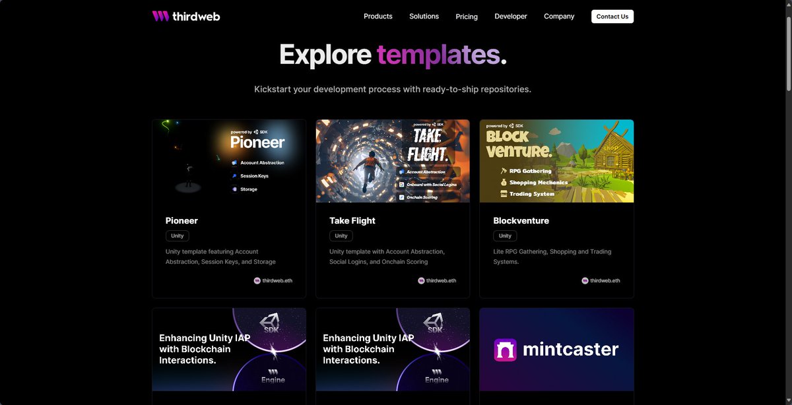Click the 'Explore templates.' heading
Image resolution: width=792 pixels, height=405 pixels.
393,54
